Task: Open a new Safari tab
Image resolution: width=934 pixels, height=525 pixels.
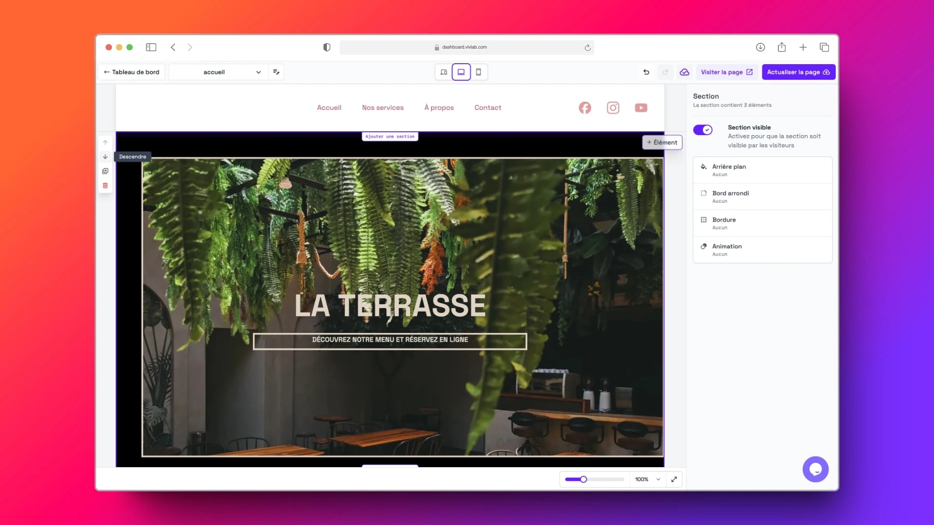Action: (803, 47)
